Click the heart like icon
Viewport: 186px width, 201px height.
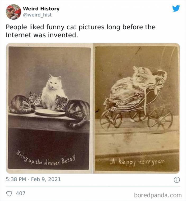tap(9, 194)
